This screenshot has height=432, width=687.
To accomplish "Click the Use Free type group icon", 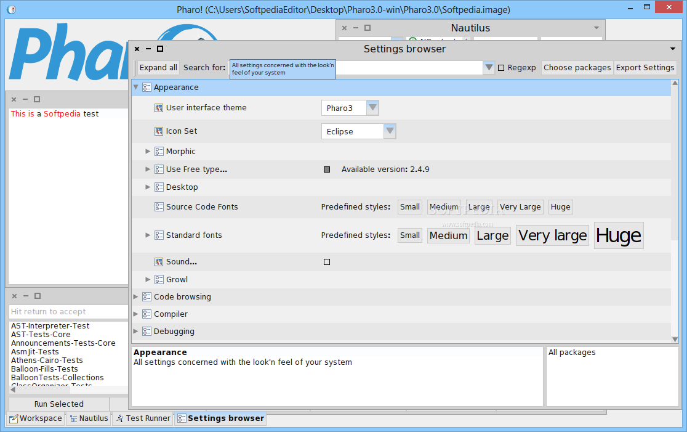I will coord(159,169).
